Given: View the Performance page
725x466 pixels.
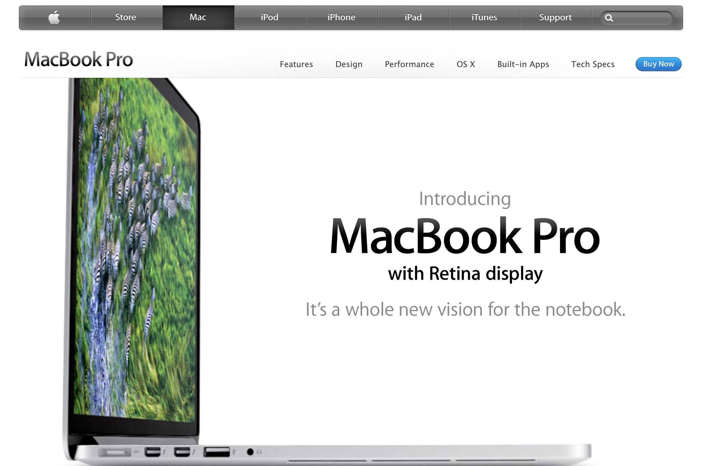Looking at the screenshot, I should point(409,64).
